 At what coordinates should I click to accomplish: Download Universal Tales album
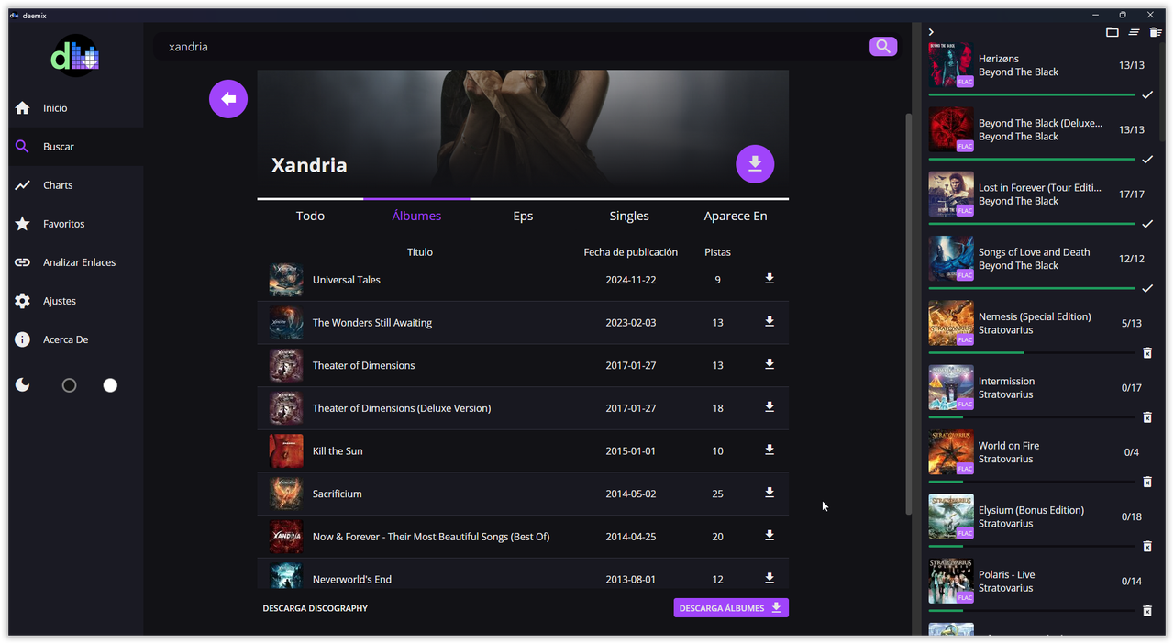[770, 279]
